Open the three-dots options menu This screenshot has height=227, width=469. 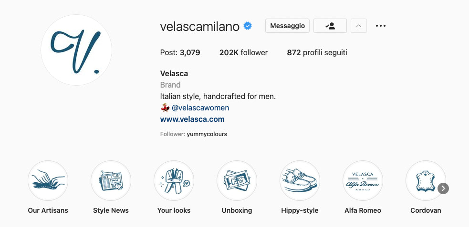click(380, 26)
